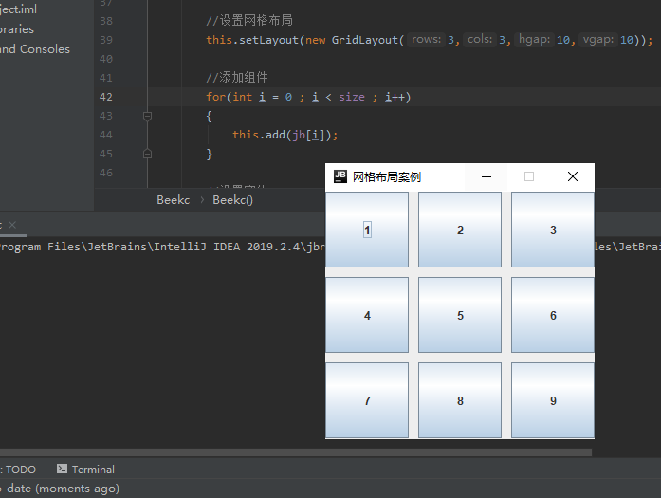The height and width of the screenshot is (498, 661).
Task: Click button 1 in the grid window
Action: (x=367, y=230)
